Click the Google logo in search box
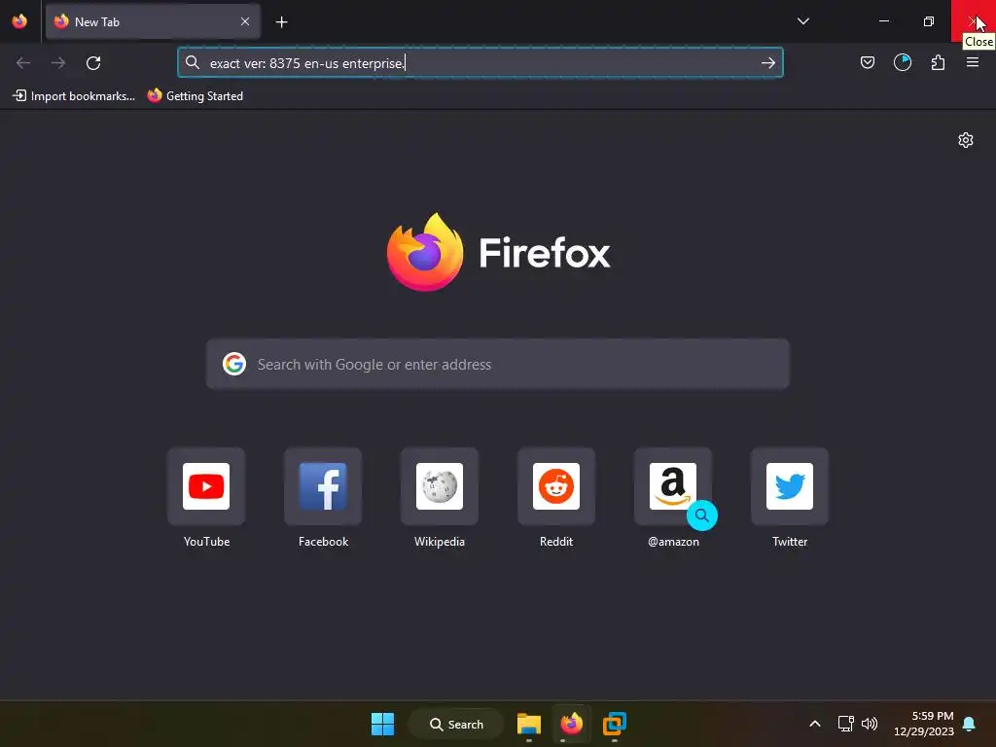 coord(234,364)
